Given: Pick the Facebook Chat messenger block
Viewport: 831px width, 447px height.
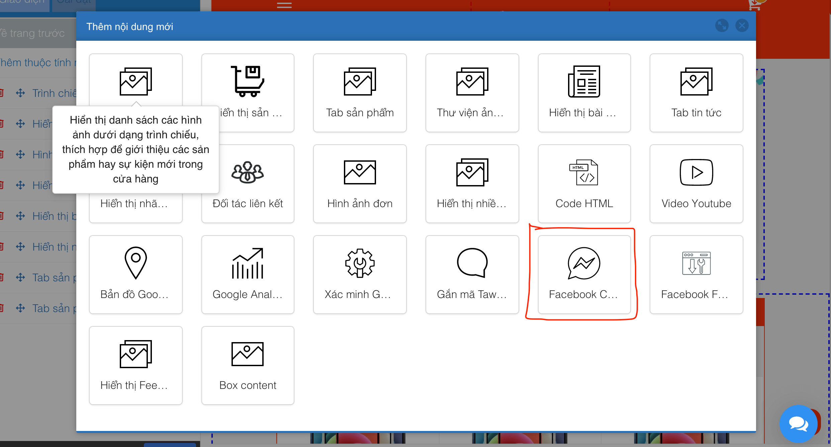Looking at the screenshot, I should tap(584, 275).
